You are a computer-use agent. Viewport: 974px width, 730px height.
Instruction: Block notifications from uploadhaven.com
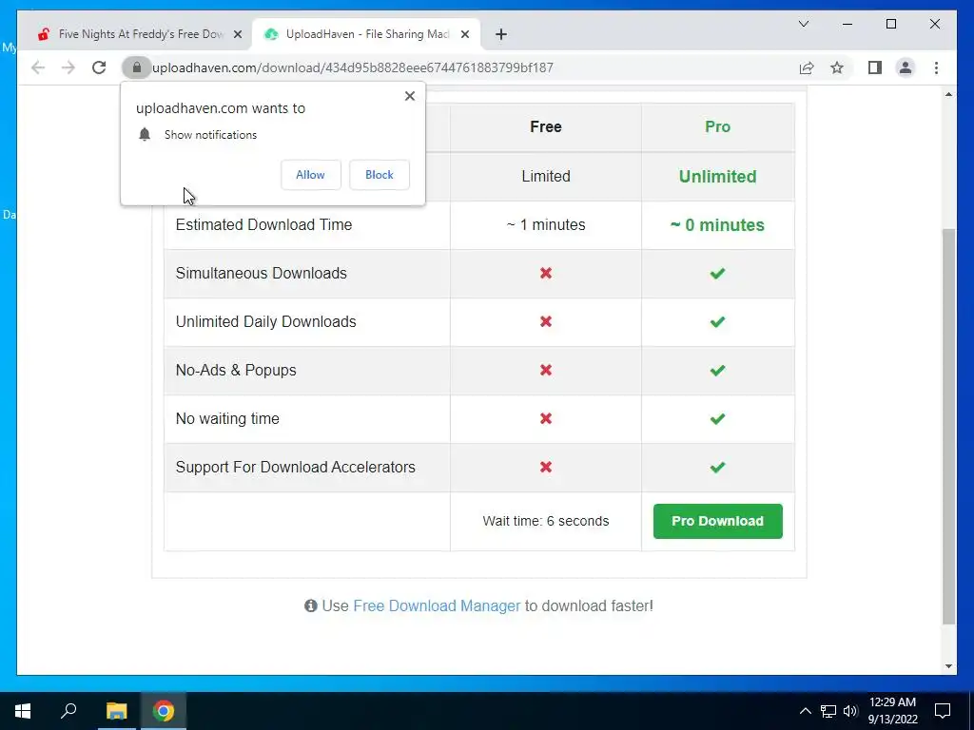click(379, 175)
